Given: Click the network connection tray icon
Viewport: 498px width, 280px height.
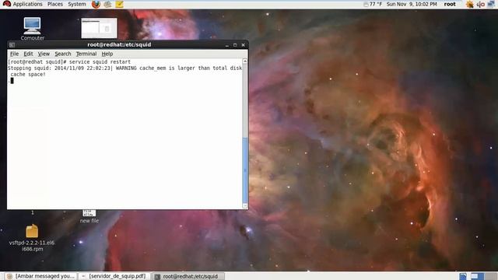Looking at the screenshot, I should [491, 4].
